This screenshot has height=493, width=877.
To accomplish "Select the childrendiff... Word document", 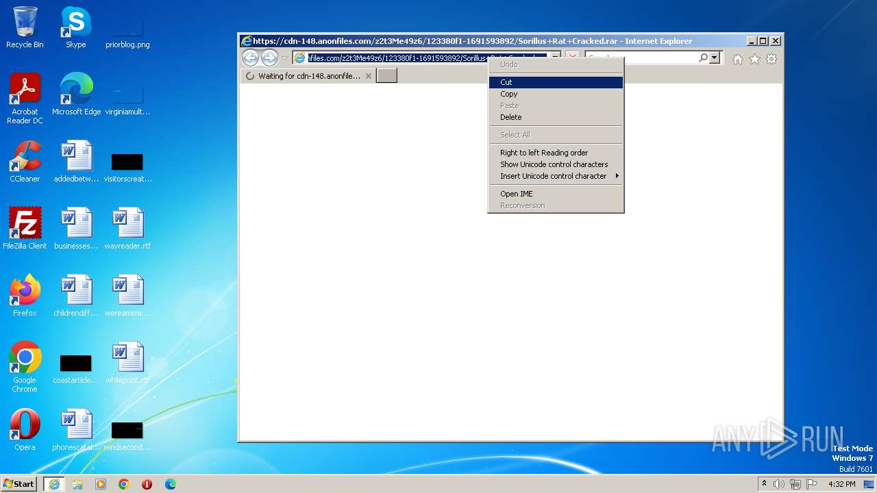I will click(x=76, y=296).
